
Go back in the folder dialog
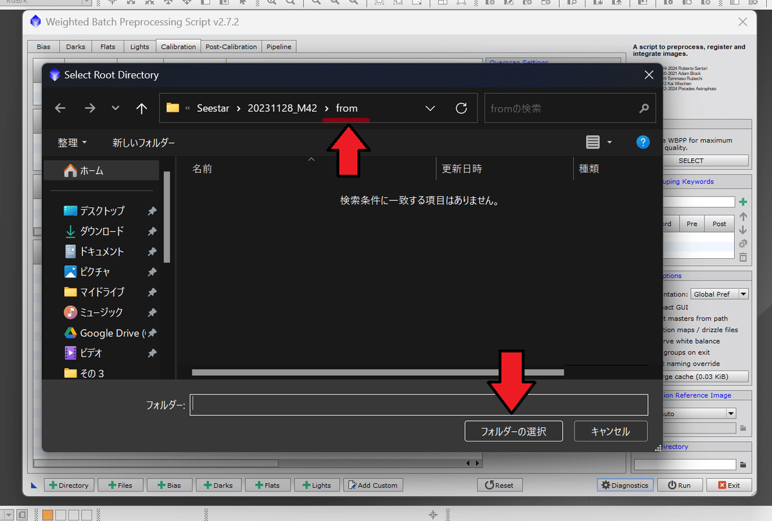(60, 109)
